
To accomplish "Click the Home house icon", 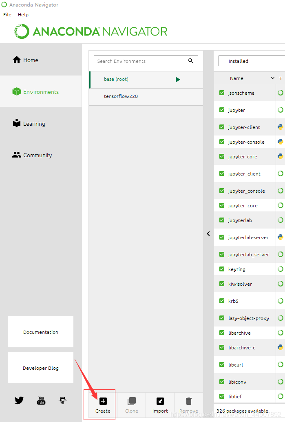I will click(x=17, y=60).
